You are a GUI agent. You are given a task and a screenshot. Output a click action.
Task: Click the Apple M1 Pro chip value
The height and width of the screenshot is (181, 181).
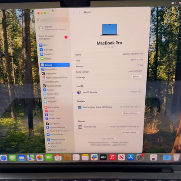tap(137, 60)
